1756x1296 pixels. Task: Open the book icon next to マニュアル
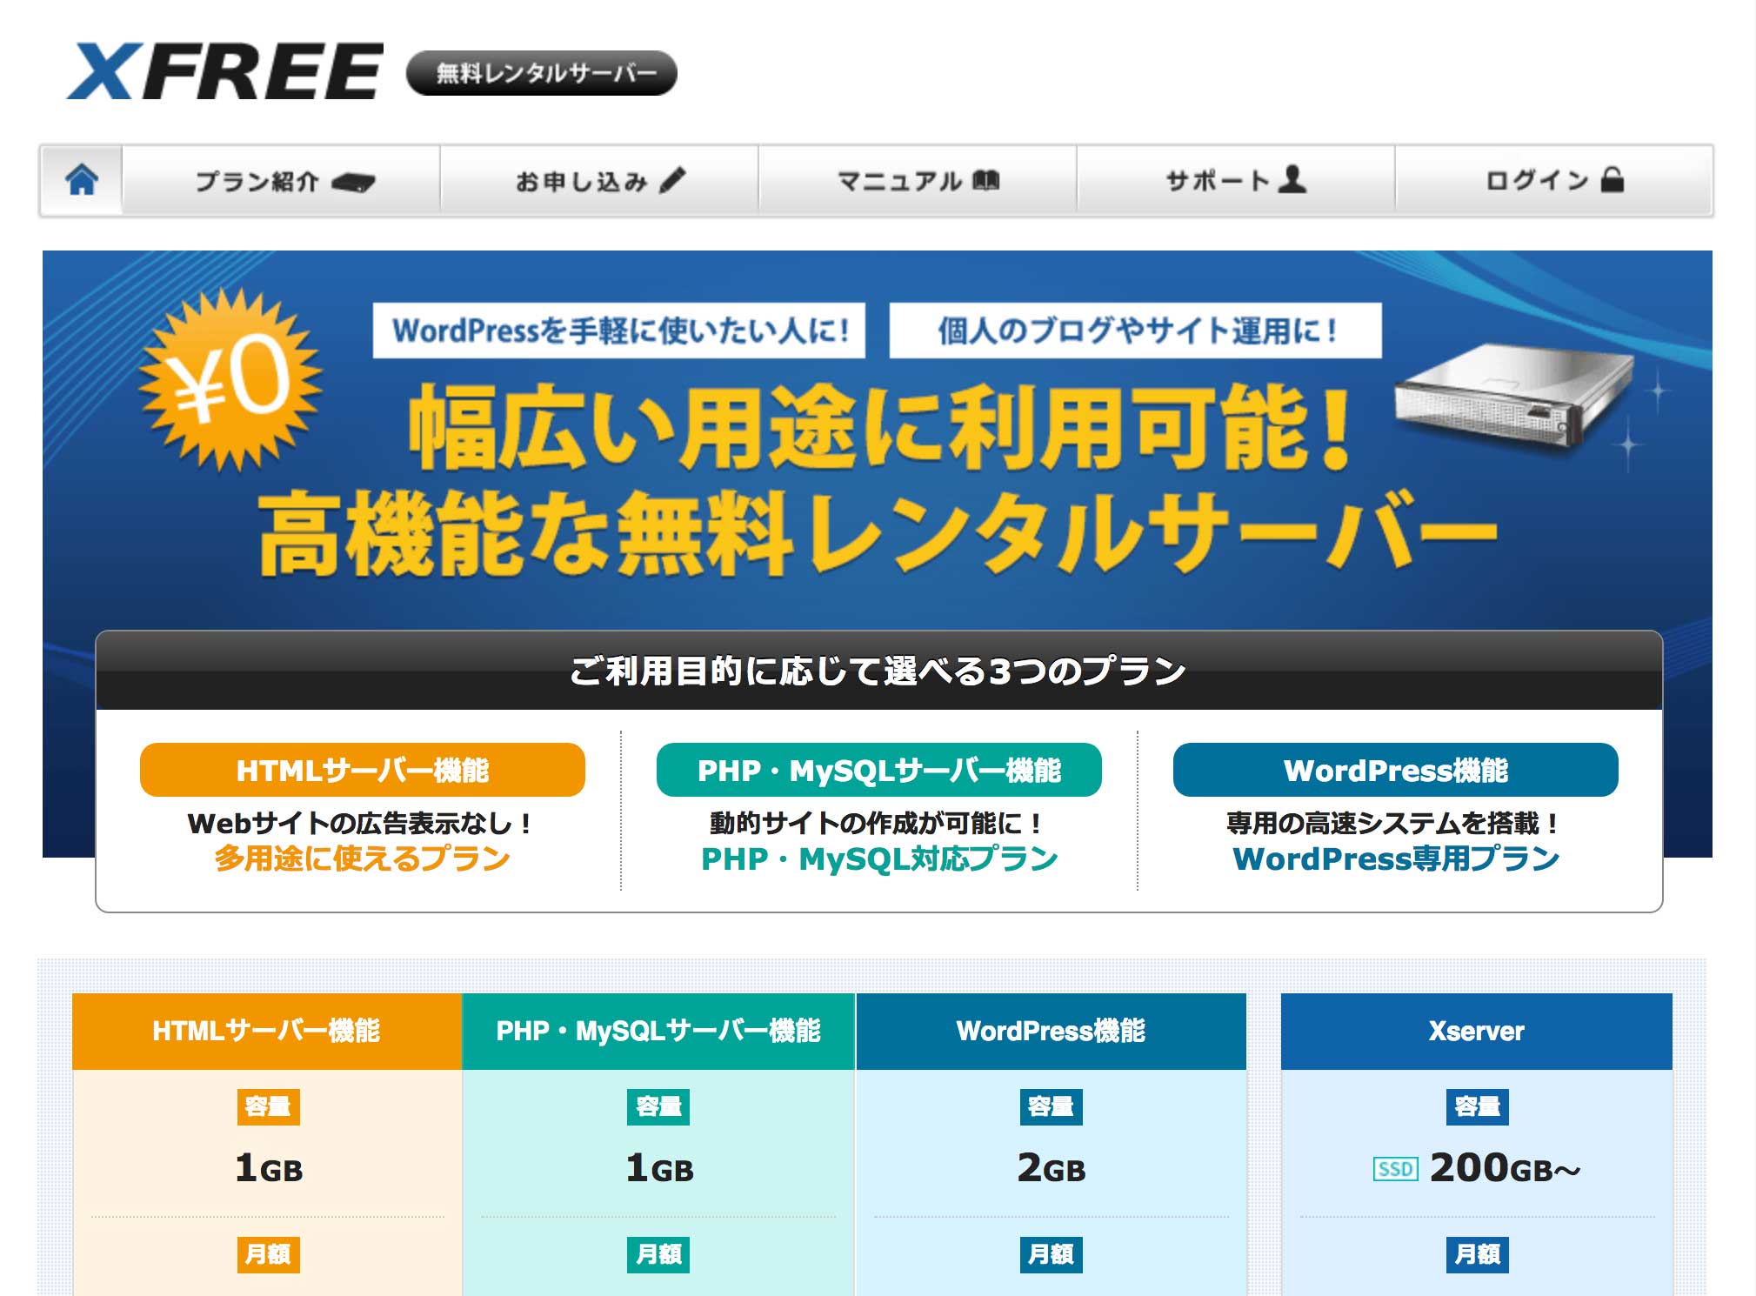[x=987, y=180]
